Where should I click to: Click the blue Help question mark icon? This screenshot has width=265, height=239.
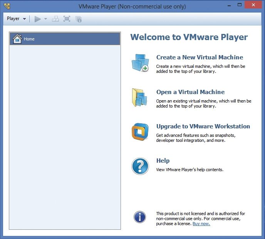click(x=140, y=166)
